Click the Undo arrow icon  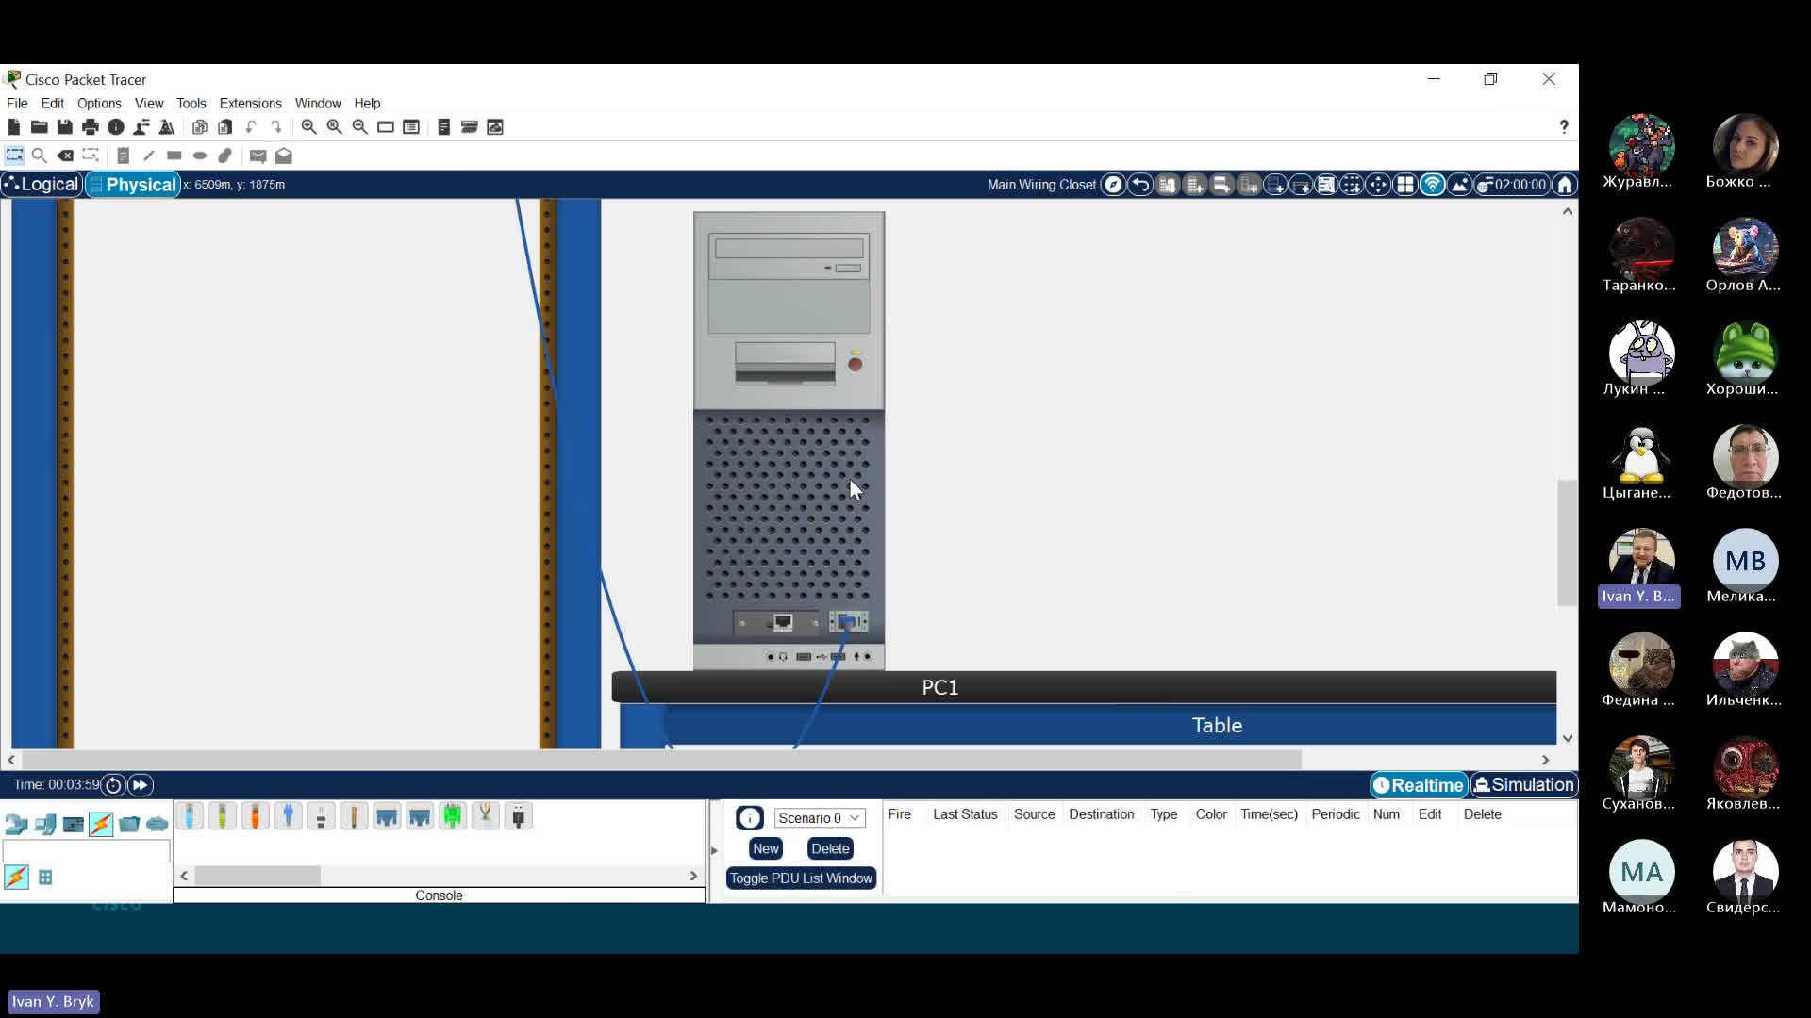251,127
